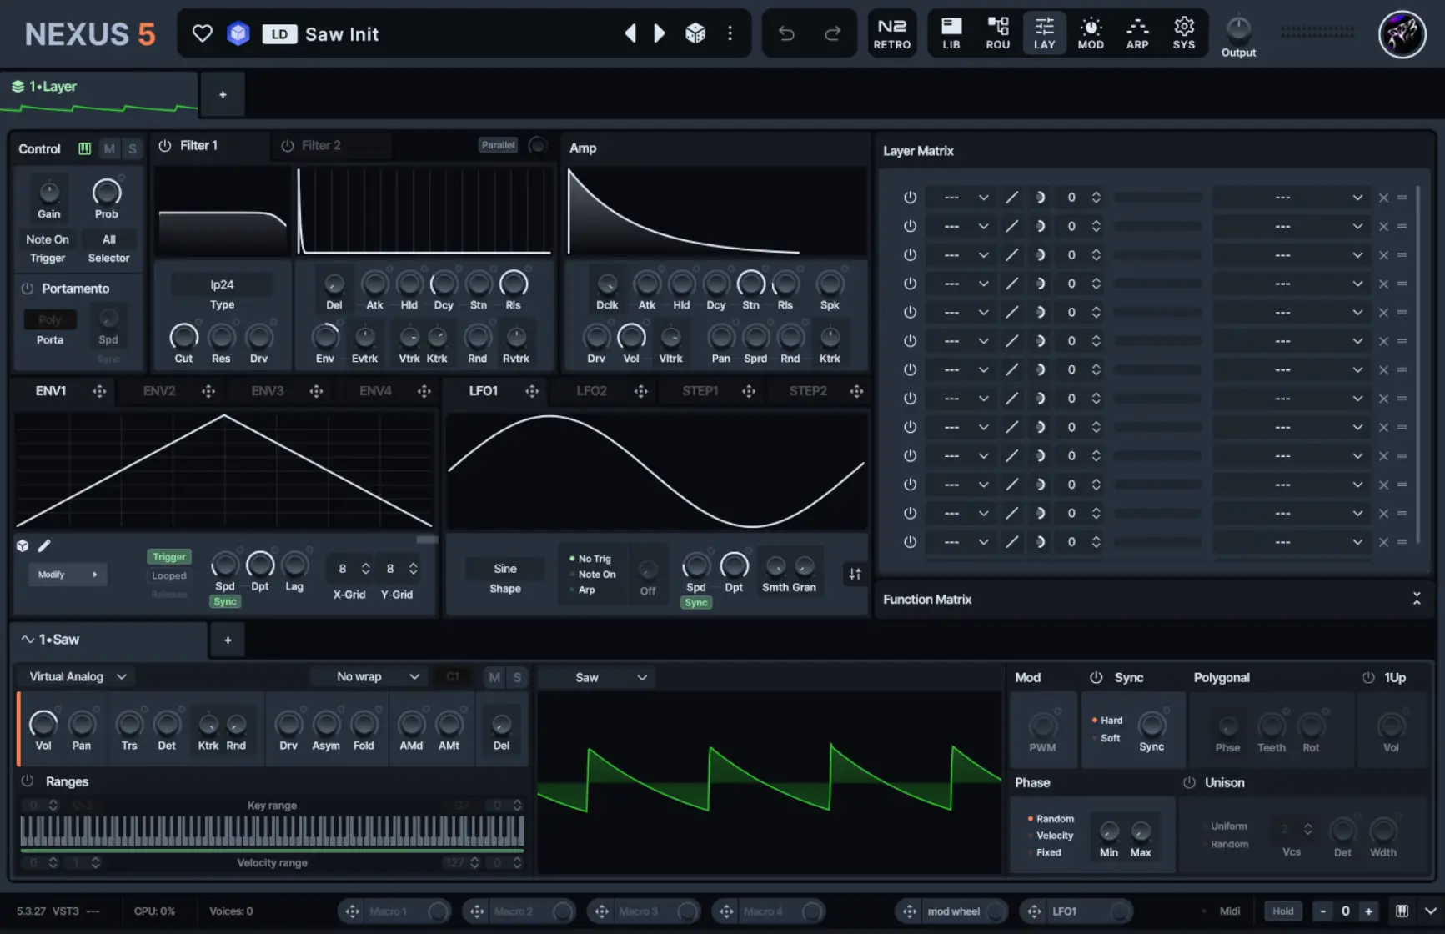
Task: Click the Hold button in the bottom bar
Action: tap(1283, 911)
